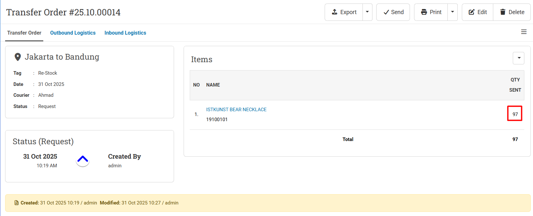The width and height of the screenshot is (533, 216).
Task: Click the NAME column header
Action: click(x=213, y=85)
